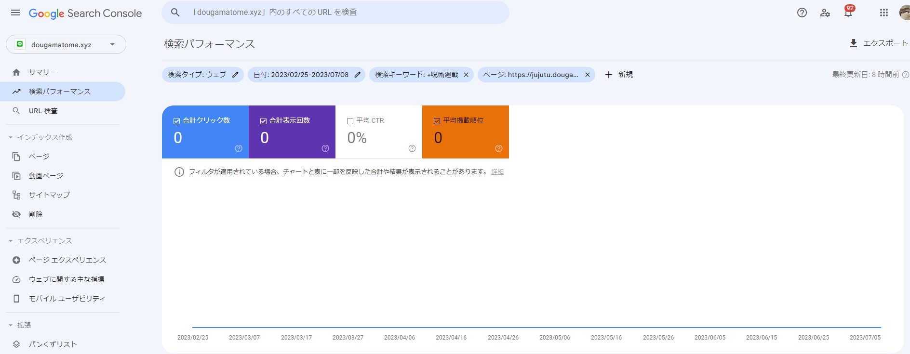This screenshot has height=354, width=910.
Task: Enable the 平均 CTR checkbox
Action: point(350,121)
